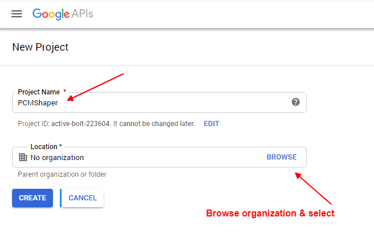Click the CANCEL button
Screen dimensions: 374x232
coord(82,198)
